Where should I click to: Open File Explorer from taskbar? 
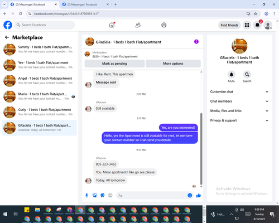(x=37, y=210)
